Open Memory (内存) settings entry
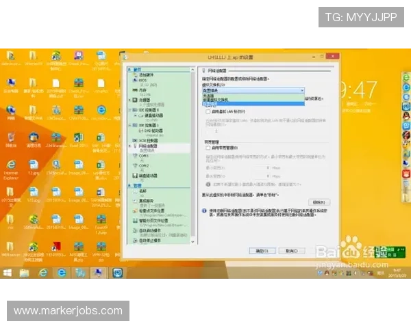 click(143, 90)
